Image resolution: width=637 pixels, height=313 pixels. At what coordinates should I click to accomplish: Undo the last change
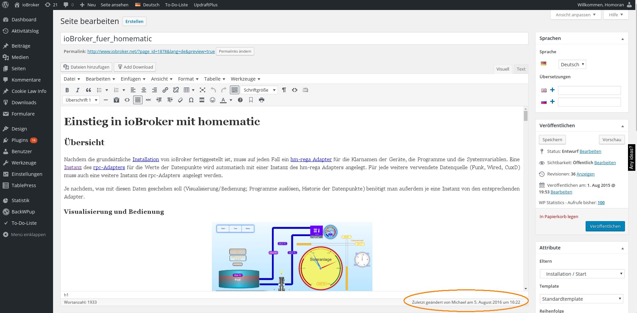click(213, 90)
